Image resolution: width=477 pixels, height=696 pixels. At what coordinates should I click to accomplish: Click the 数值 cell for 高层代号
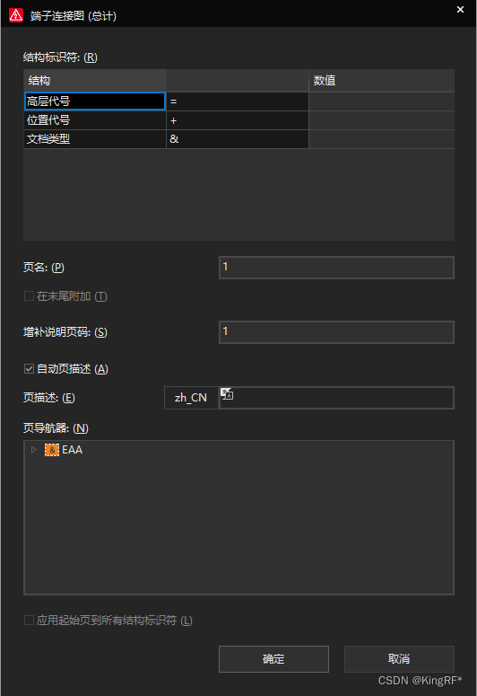pos(382,101)
